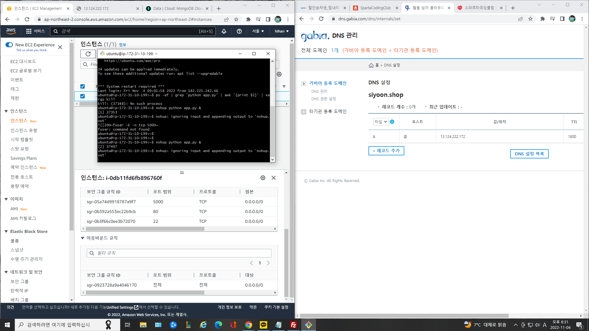Open instance detail panel settings gear
The height and width of the screenshot is (331, 589).
click(263, 178)
